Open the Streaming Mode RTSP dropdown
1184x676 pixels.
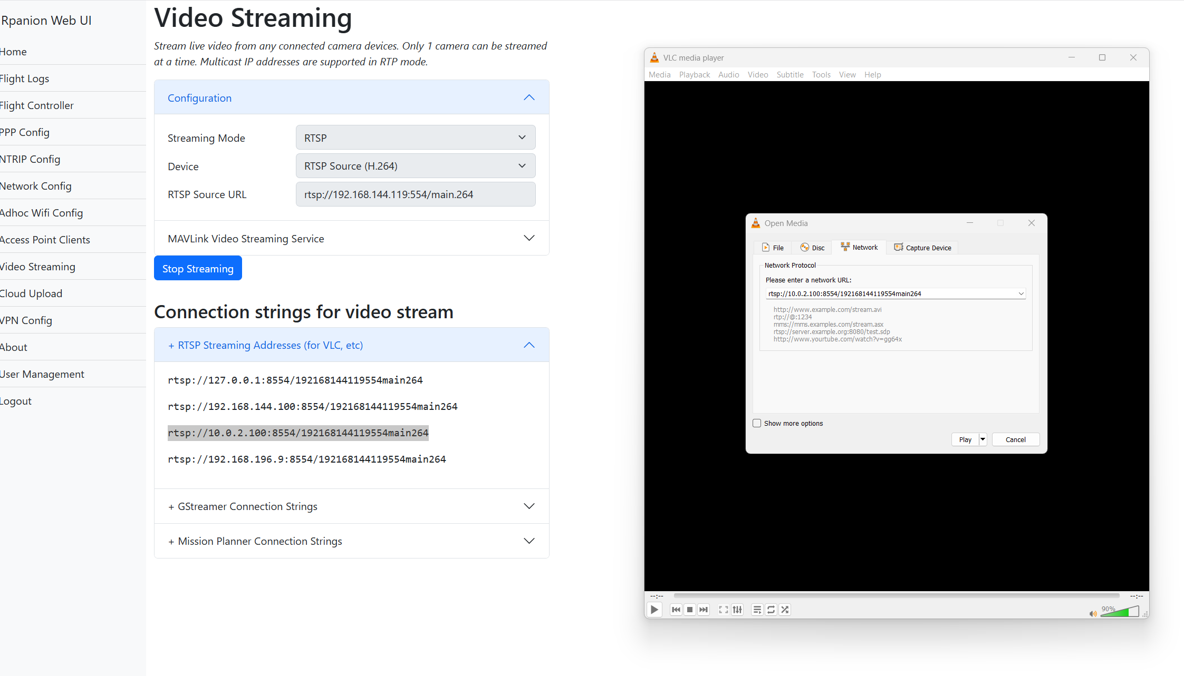pos(416,138)
